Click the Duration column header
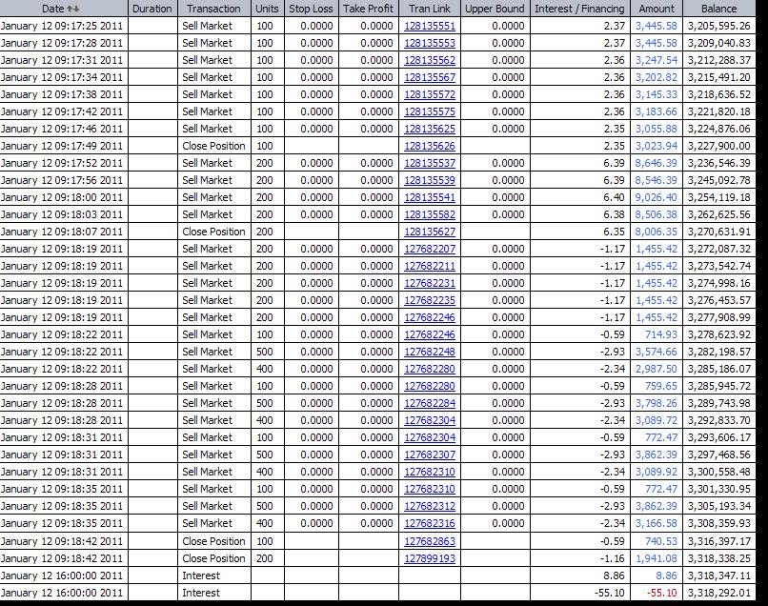The width and height of the screenshot is (768, 606). pos(152,9)
